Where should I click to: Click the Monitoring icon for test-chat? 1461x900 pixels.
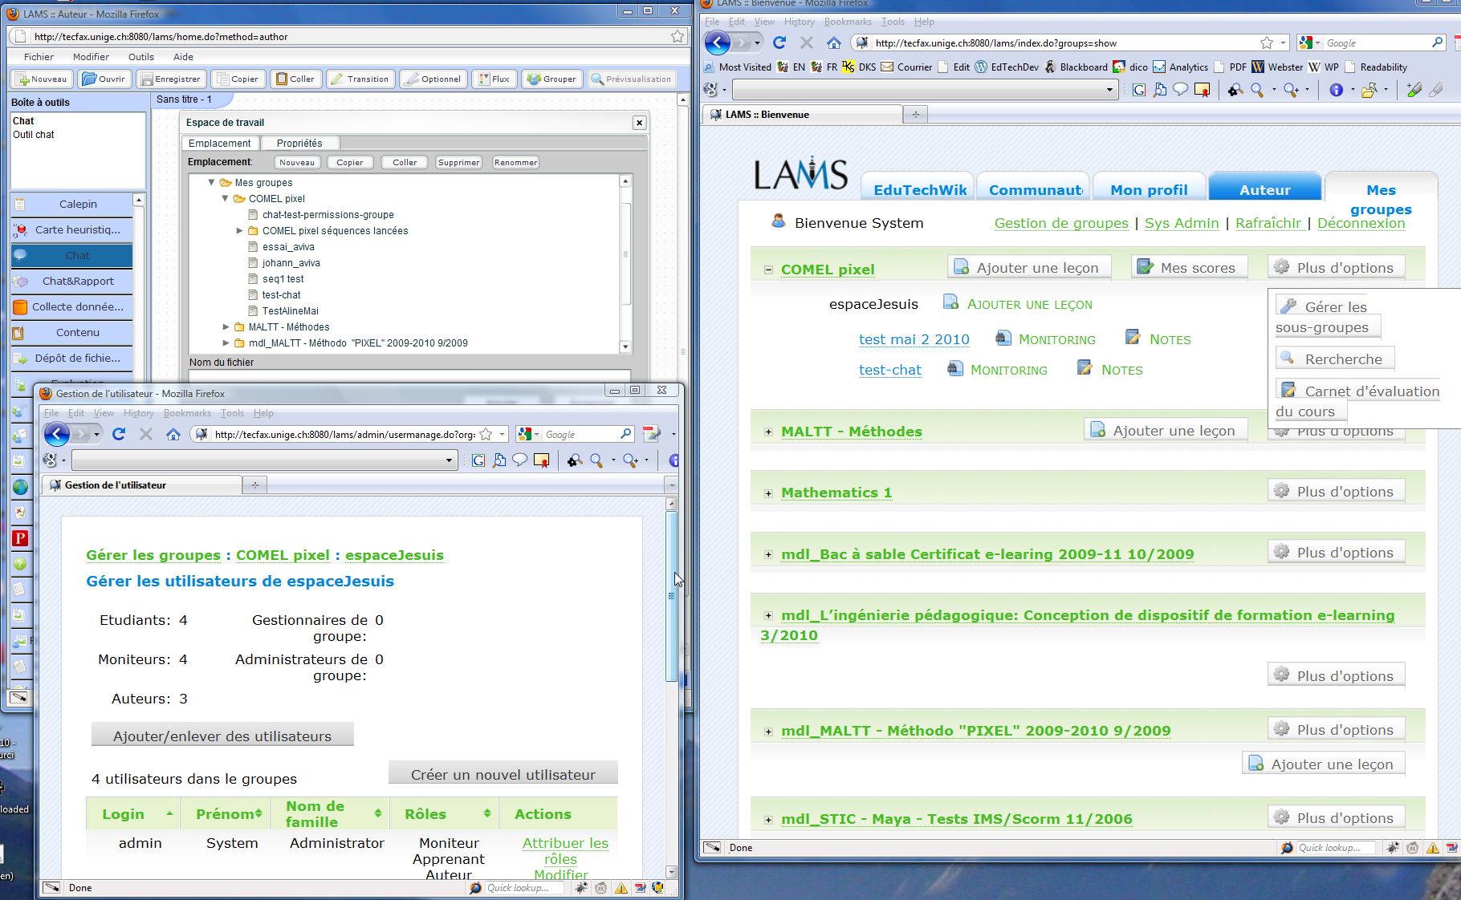coord(954,369)
